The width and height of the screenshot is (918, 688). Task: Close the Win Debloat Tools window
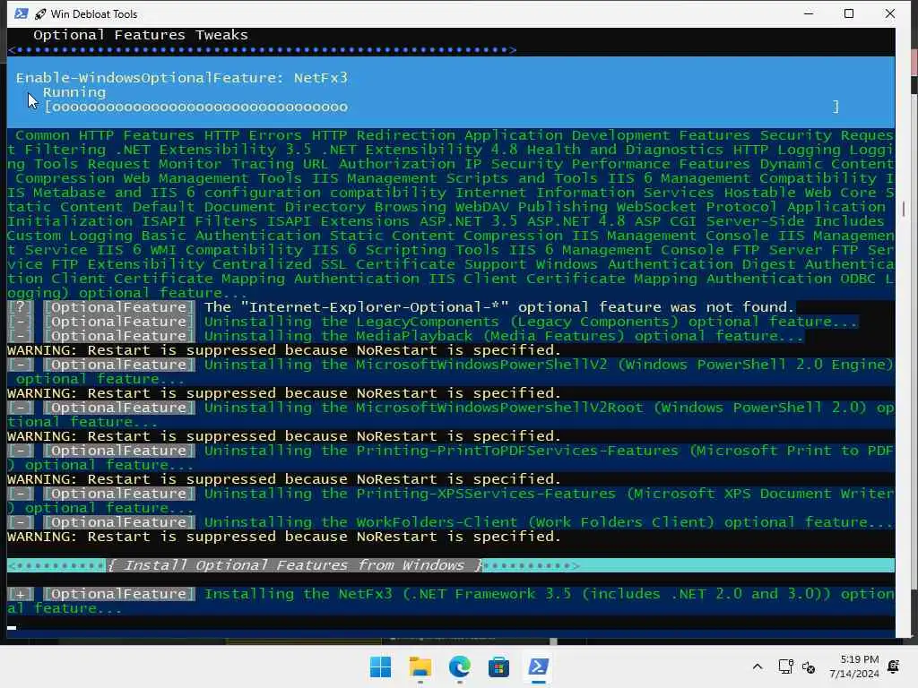890,13
